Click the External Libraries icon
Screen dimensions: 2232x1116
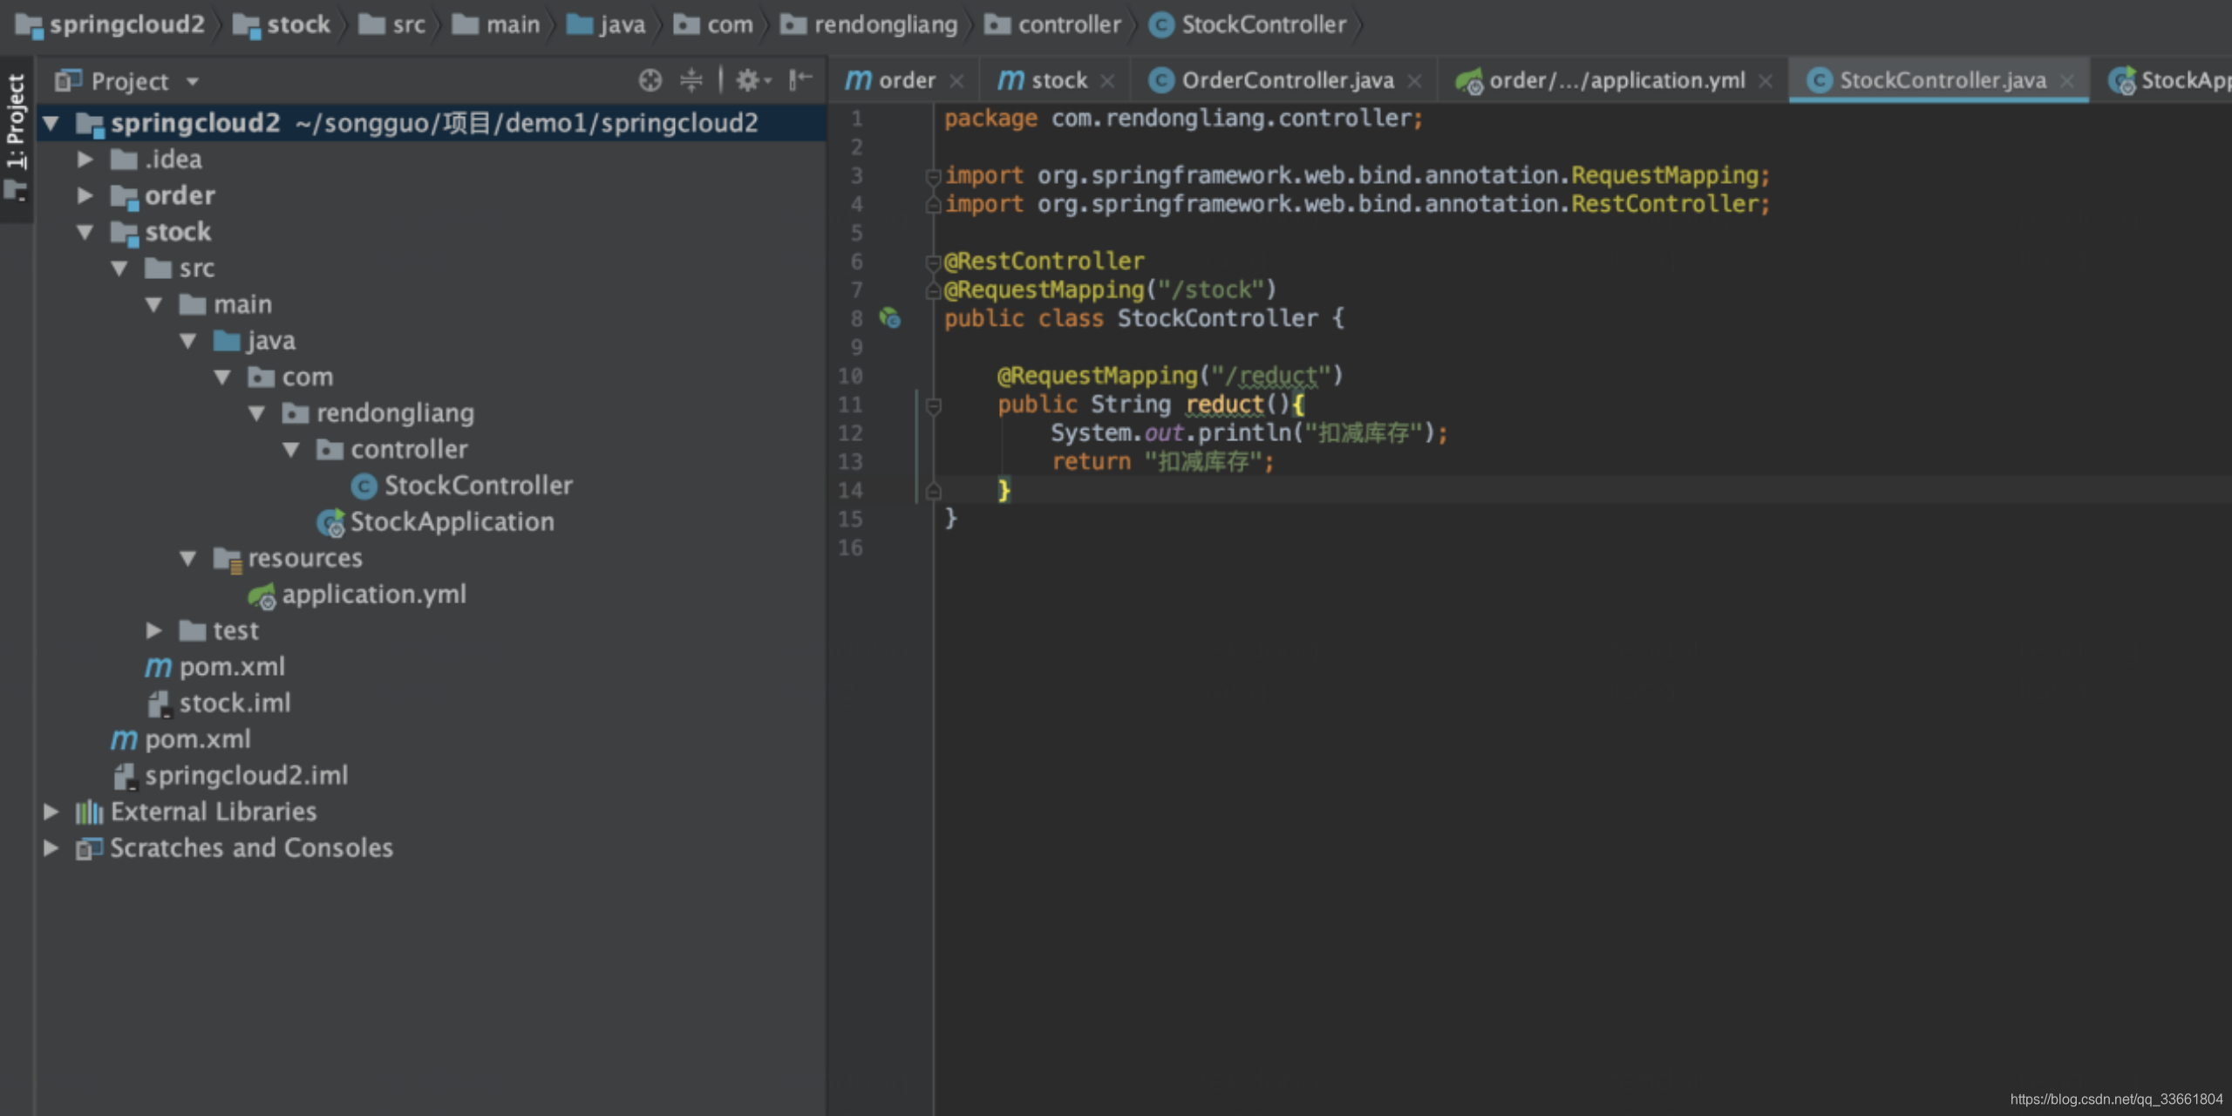coord(89,812)
